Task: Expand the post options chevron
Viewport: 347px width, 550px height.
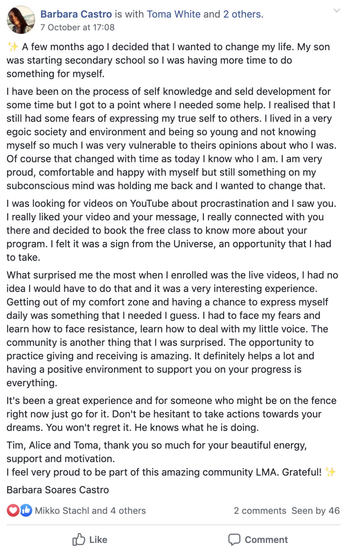Action: [337, 10]
